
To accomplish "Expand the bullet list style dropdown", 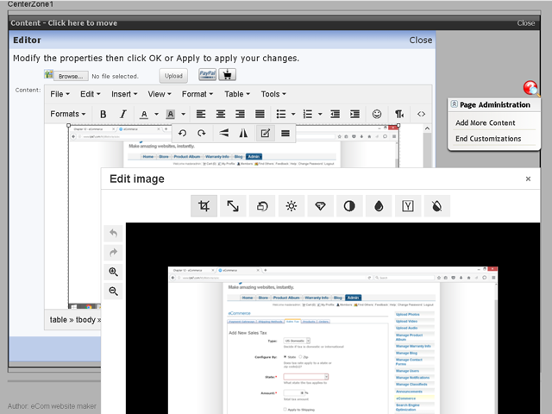I will 293,114.
